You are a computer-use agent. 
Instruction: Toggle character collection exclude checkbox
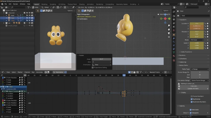coord(25,13)
